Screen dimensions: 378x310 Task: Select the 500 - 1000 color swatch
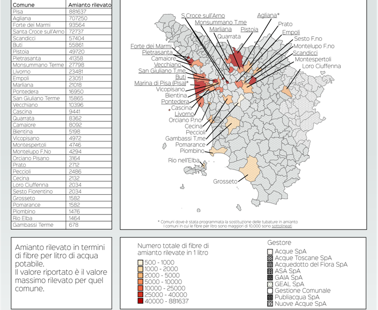point(140,262)
